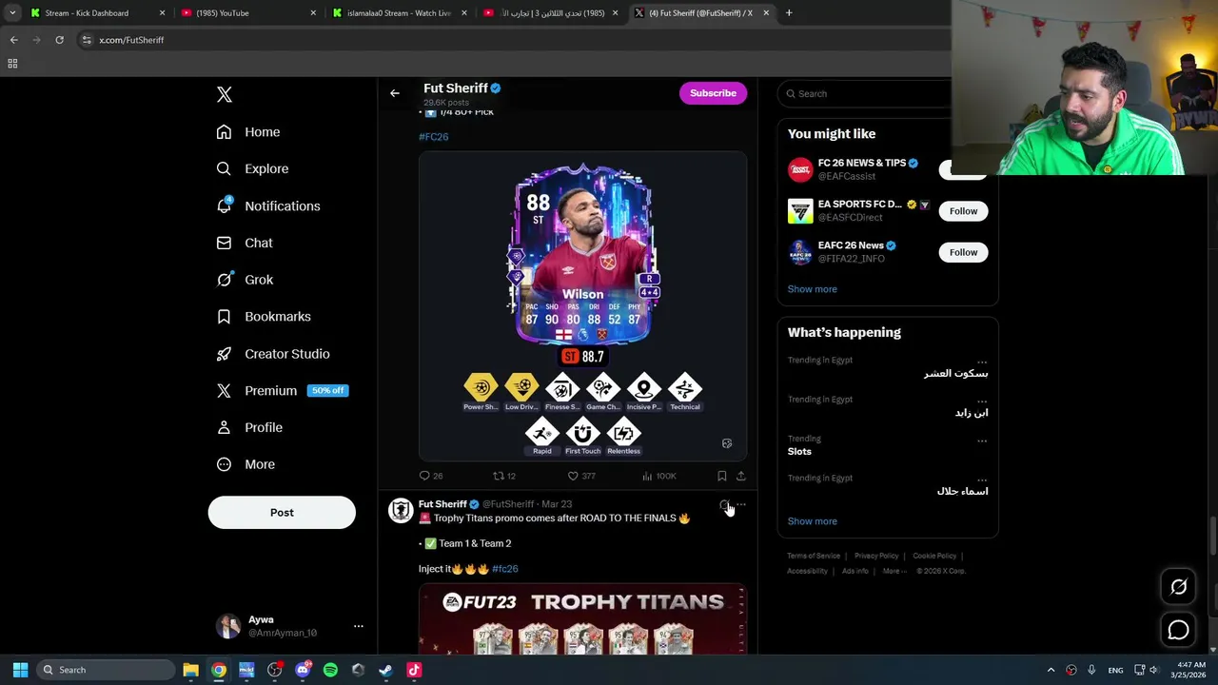Open Grok explain icon on Trophy Titans post
The image size is (1218, 685).
723,504
